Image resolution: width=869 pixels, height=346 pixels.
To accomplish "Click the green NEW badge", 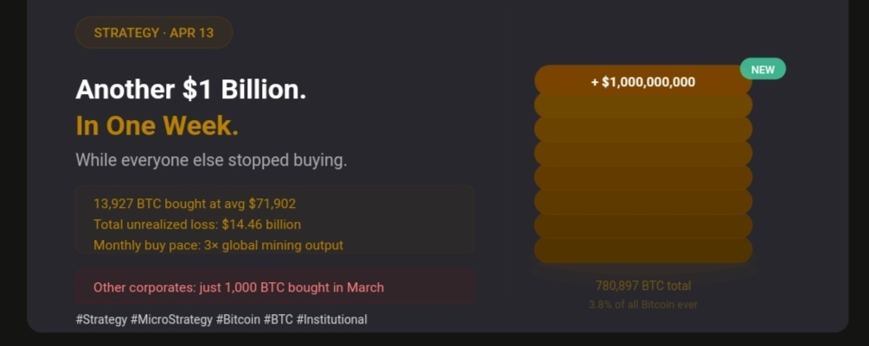I will pyautogui.click(x=763, y=69).
